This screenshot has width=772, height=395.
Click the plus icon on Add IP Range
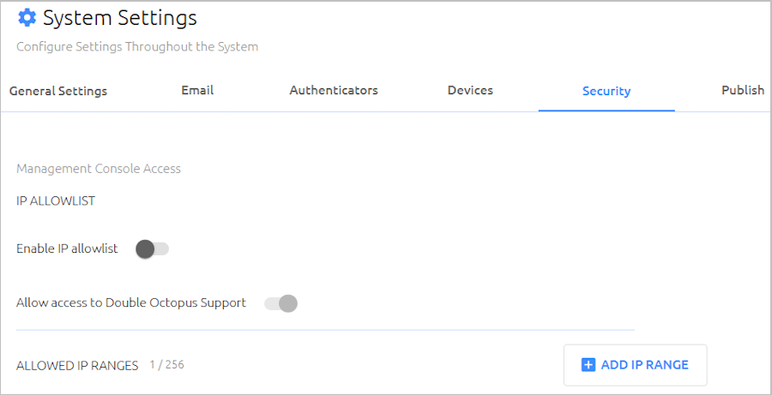click(588, 365)
